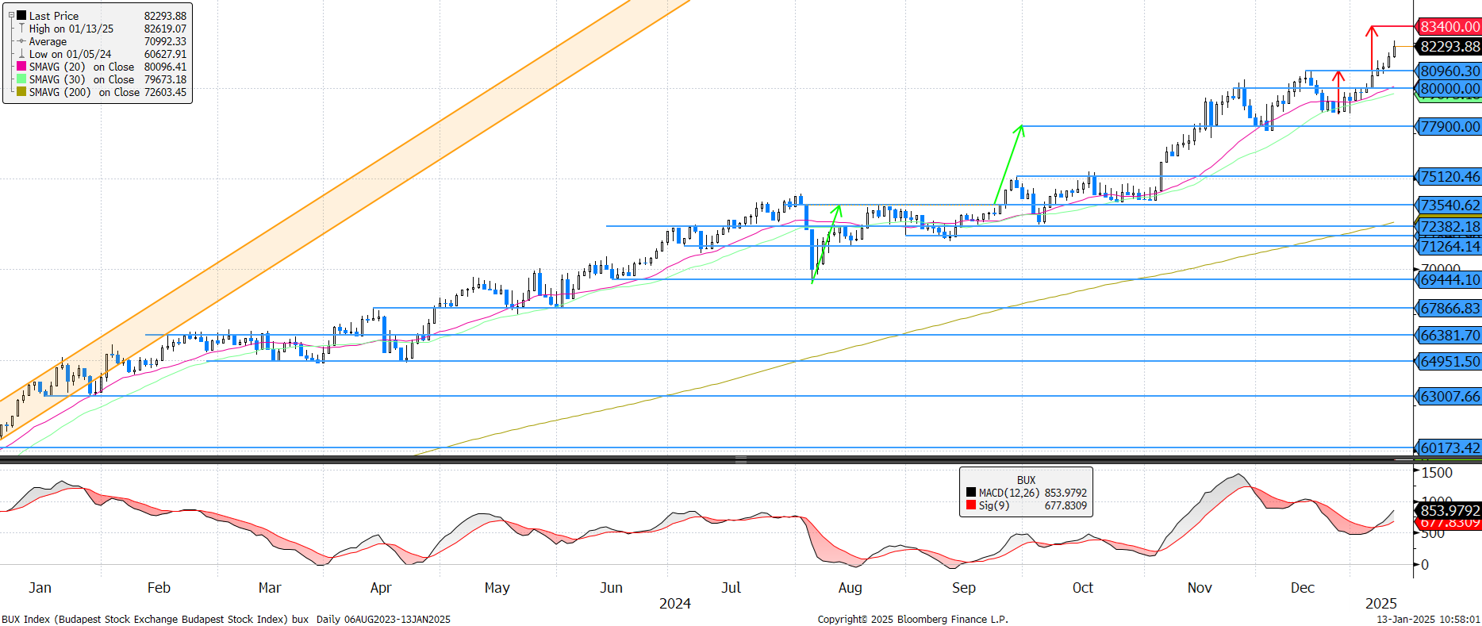Click Sig(9) label in indicator legend
1482x626 pixels.
(x=994, y=505)
